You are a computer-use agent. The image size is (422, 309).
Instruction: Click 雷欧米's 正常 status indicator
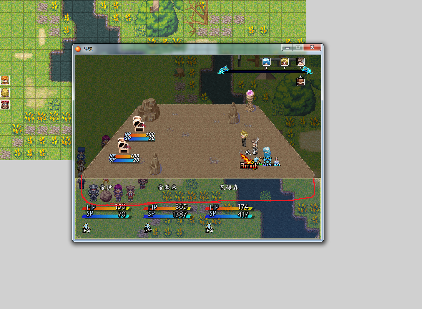(148, 228)
